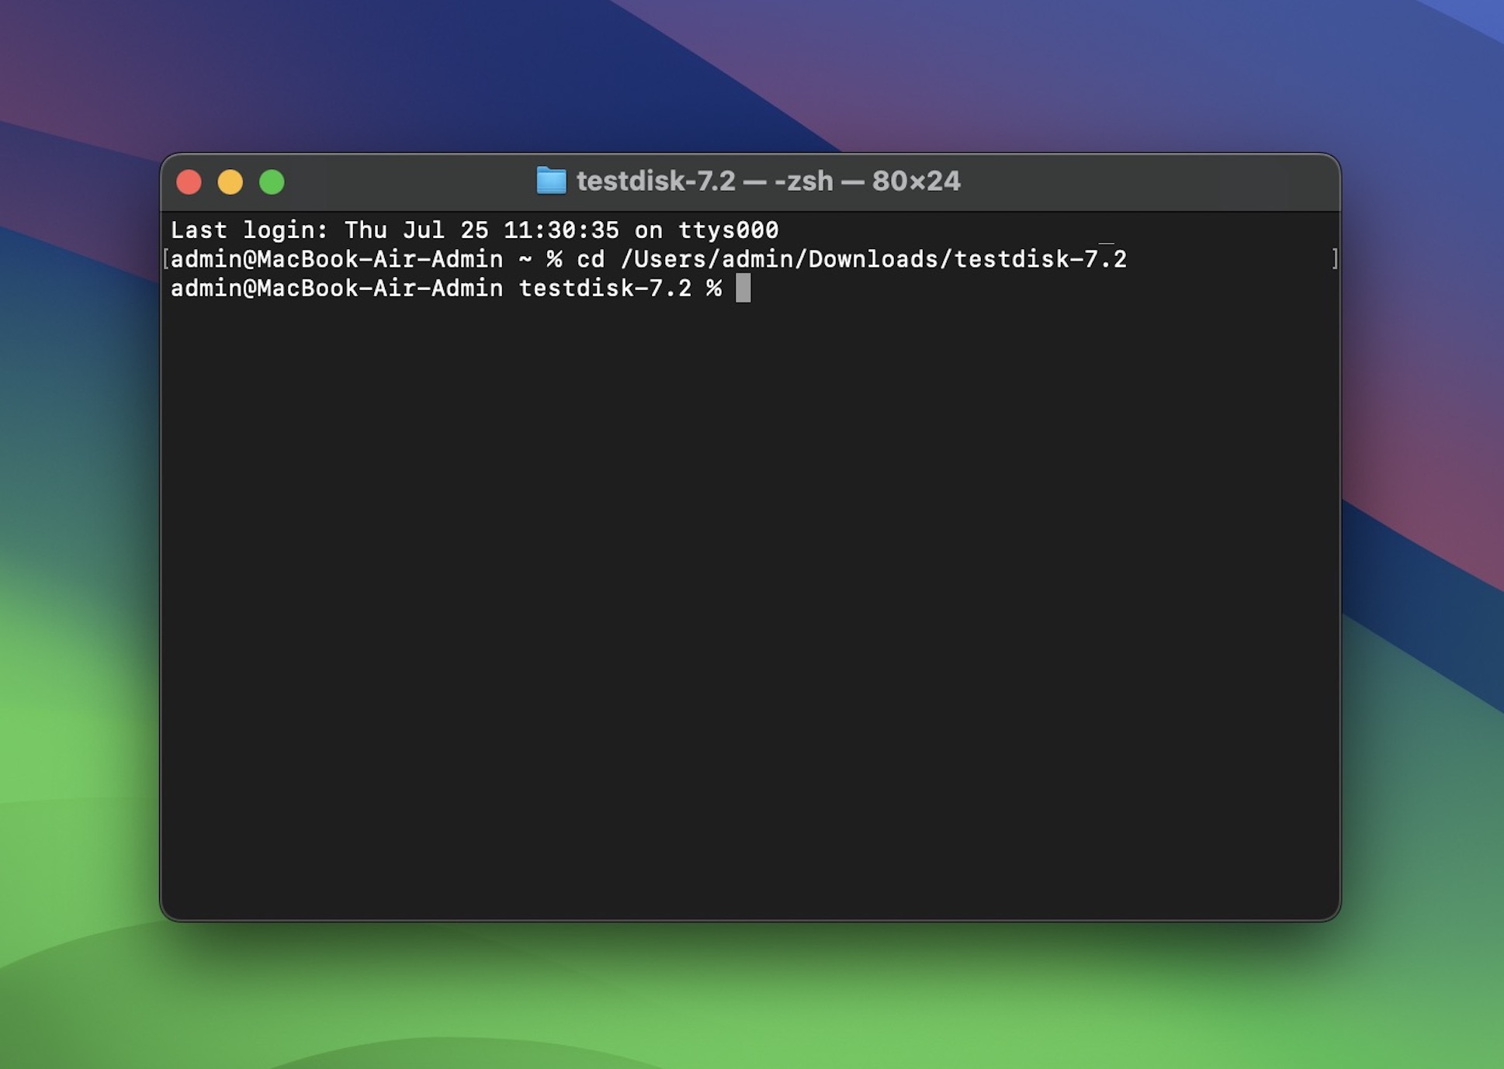Click the 'cd /Users/admin/Downloads/testdisk-7.2' command text
This screenshot has height=1069, width=1504.
point(851,259)
